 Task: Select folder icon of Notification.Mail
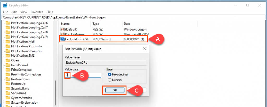tap(8, 41)
